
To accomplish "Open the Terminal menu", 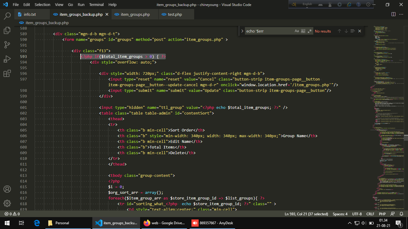I will pos(96,5).
